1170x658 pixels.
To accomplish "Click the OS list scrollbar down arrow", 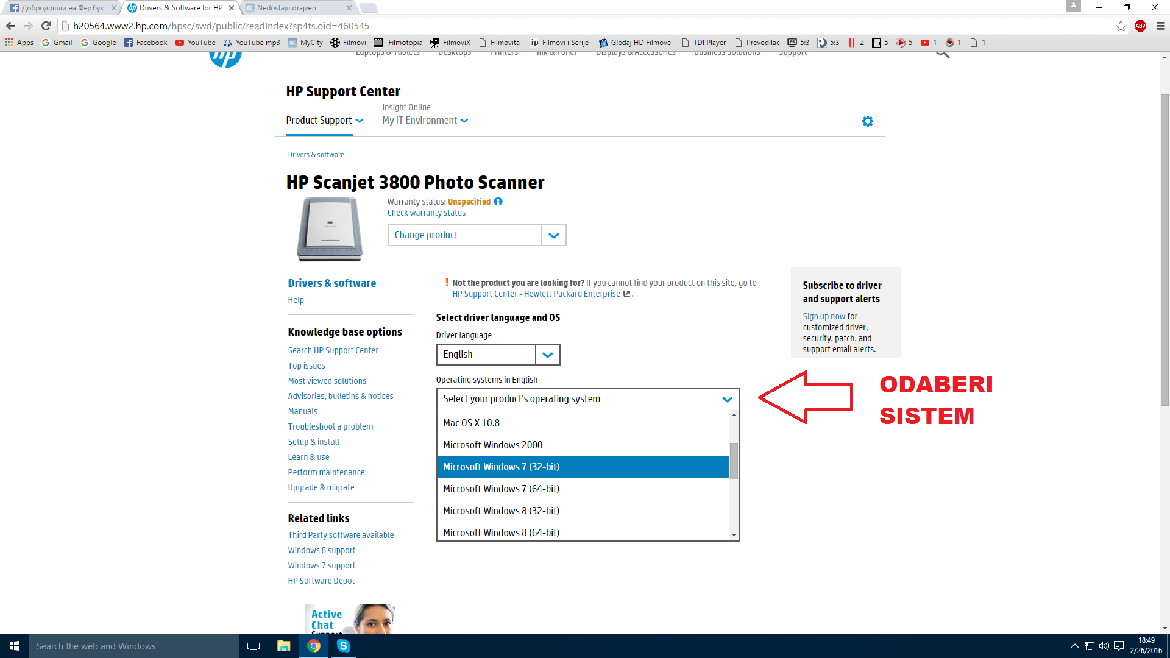I will (734, 535).
